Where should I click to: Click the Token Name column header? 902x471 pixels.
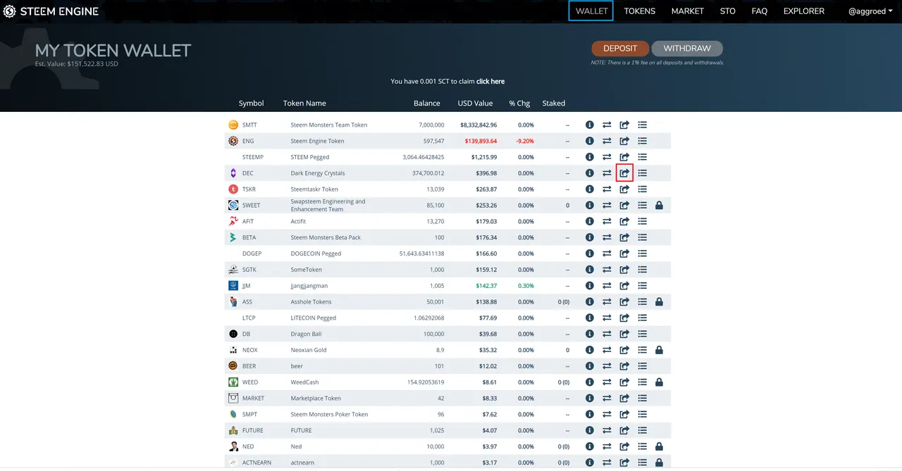coord(304,103)
